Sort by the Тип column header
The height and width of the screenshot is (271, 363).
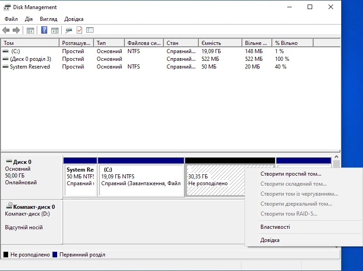109,43
